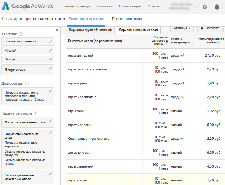225x185 pixels.
Task: Open the notifications bell
Action: pos(217,7)
